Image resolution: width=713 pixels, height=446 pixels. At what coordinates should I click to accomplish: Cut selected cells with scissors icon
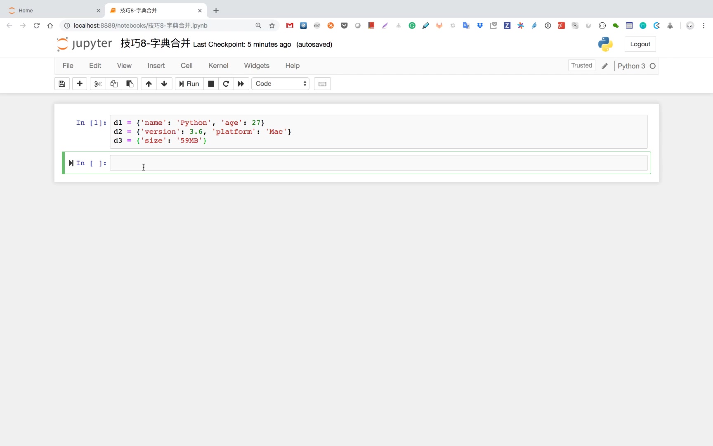tap(98, 84)
